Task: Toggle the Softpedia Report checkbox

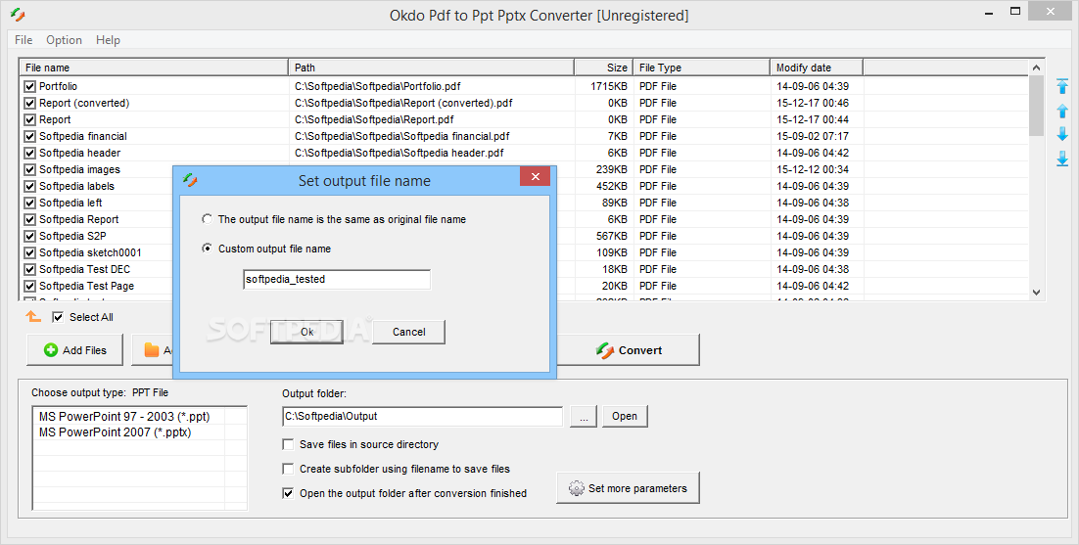Action: 29,219
